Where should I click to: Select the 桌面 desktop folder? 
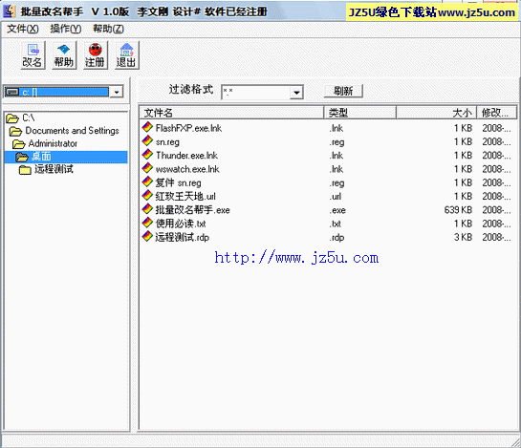66,157
